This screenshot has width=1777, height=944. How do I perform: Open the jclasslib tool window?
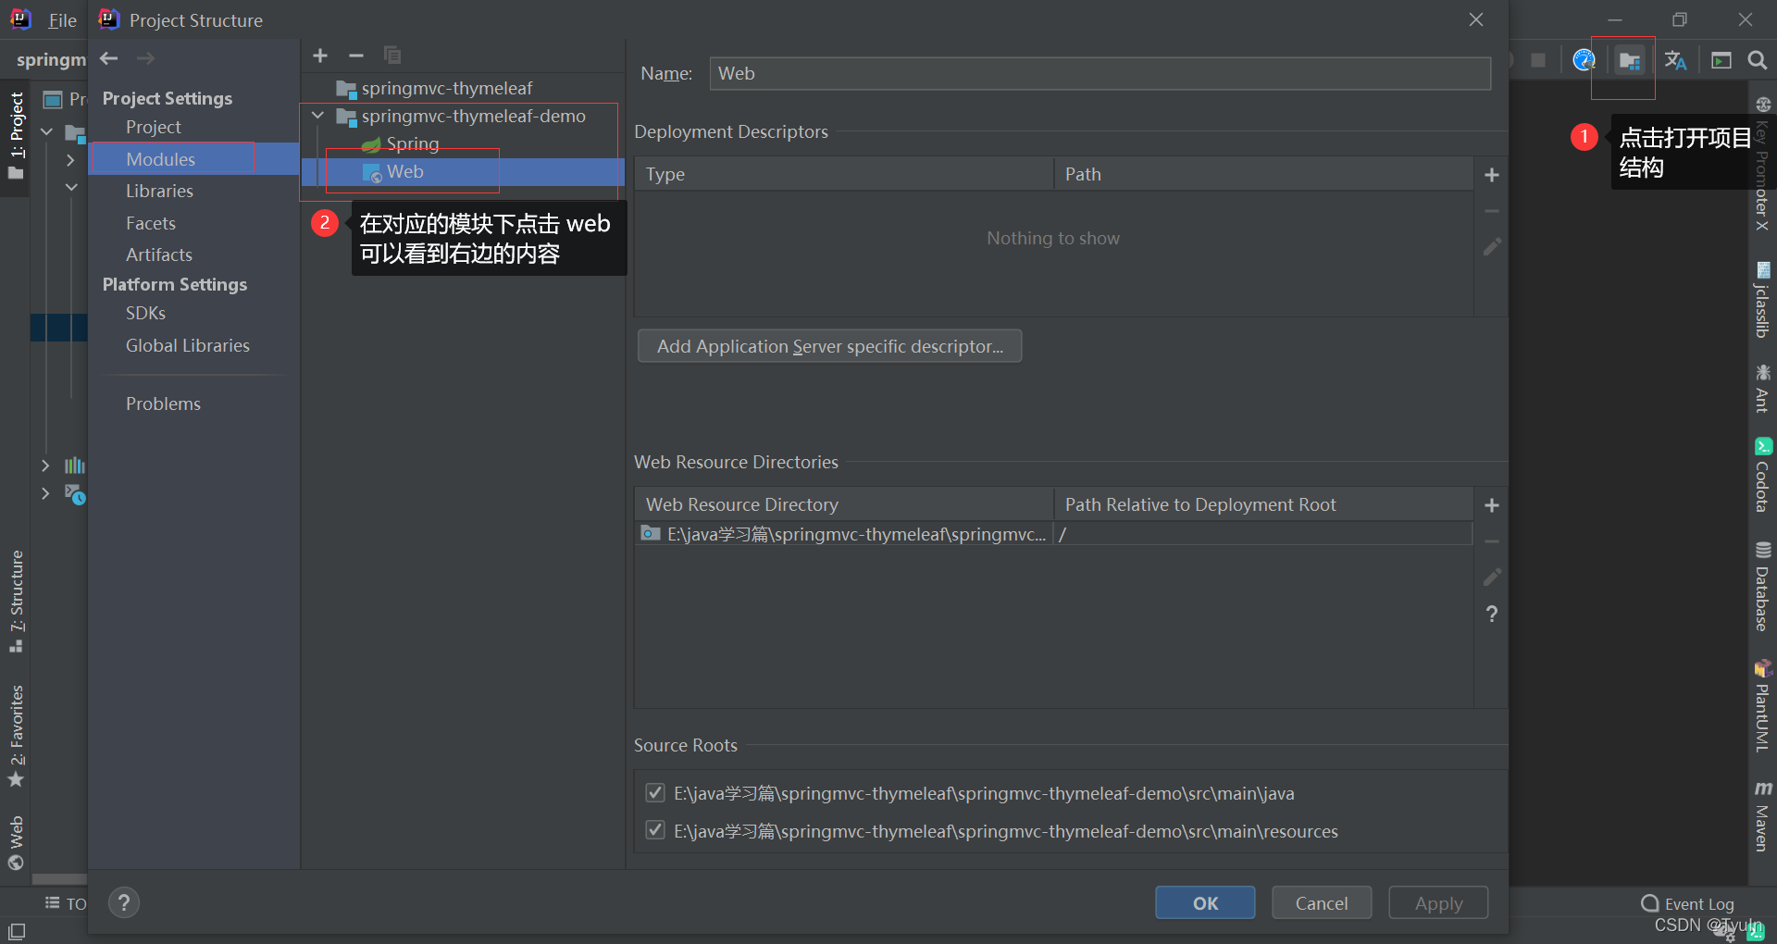point(1762,301)
